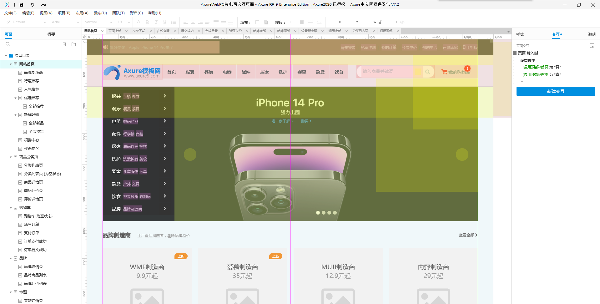Collapse the 原型目录 folder

click(6, 56)
